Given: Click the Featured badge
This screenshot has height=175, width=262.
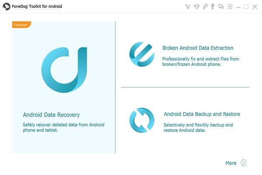Looking at the screenshot, I should pos(21,25).
